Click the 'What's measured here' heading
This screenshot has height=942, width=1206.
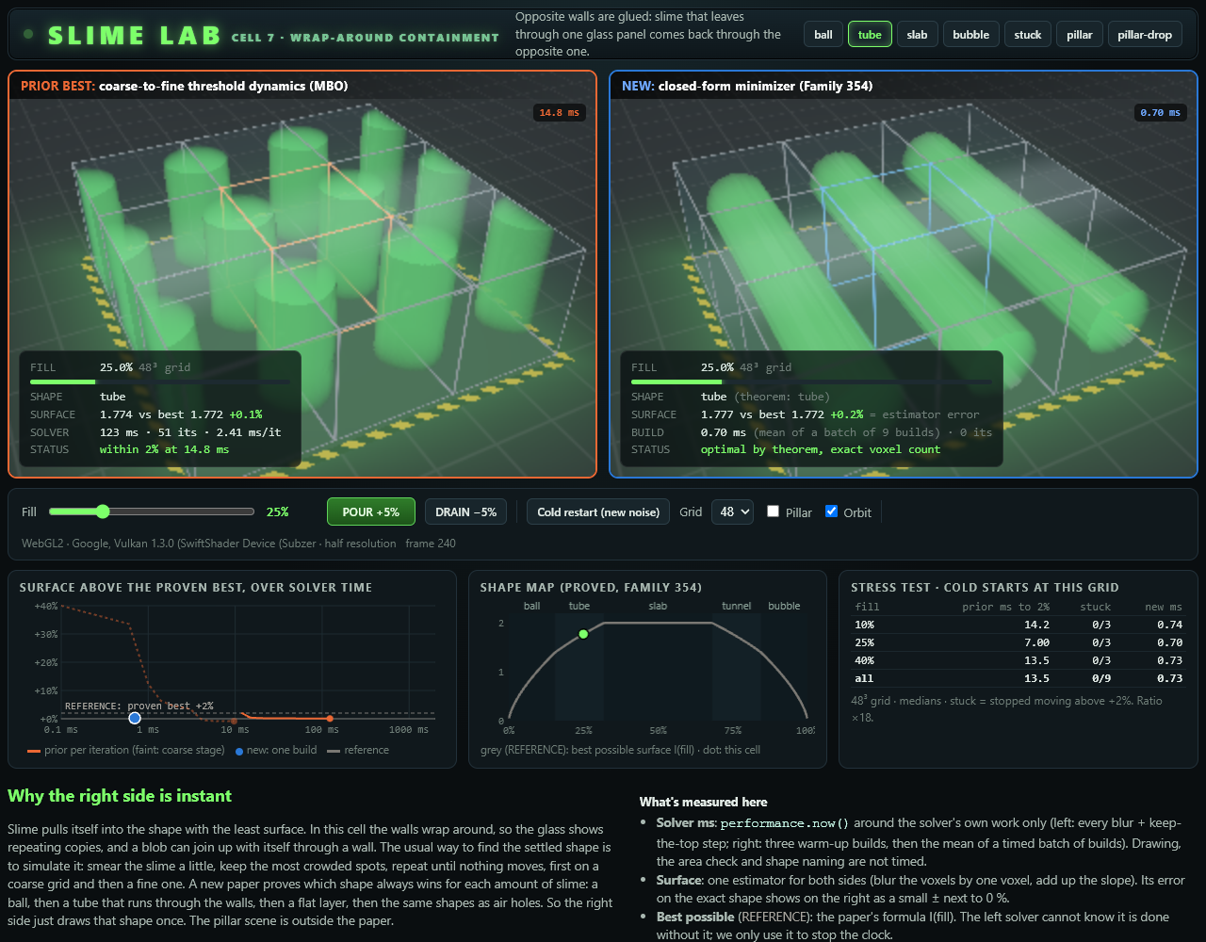703,802
